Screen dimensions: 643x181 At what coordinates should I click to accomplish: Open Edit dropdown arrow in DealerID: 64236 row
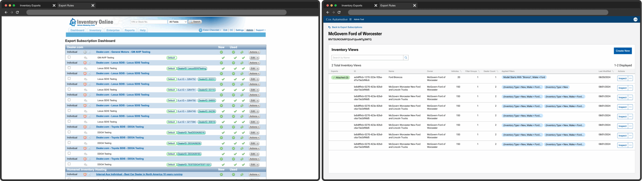pos(258,111)
